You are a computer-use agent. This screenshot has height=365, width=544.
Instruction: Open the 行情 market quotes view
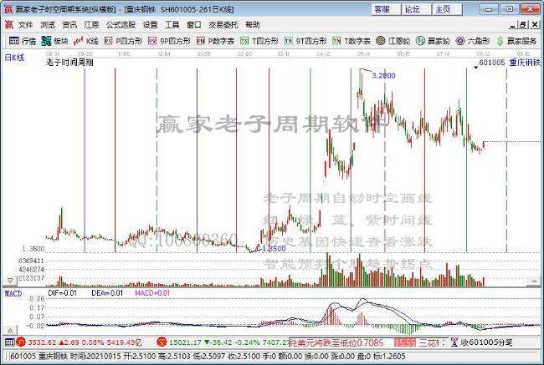tap(23, 41)
